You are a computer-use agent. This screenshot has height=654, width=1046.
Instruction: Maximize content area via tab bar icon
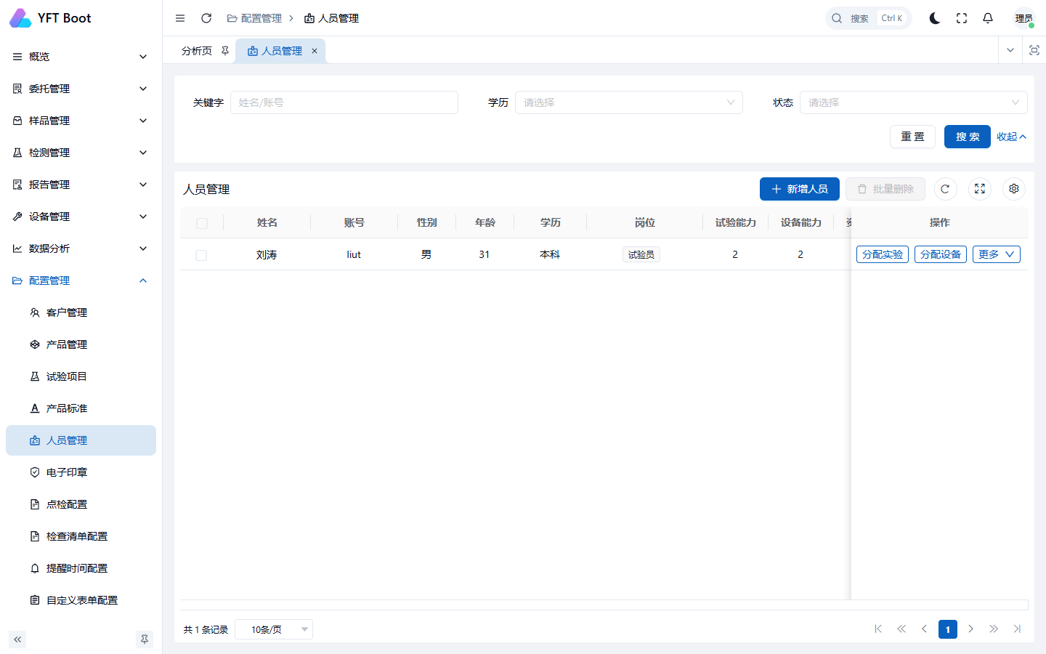1034,50
